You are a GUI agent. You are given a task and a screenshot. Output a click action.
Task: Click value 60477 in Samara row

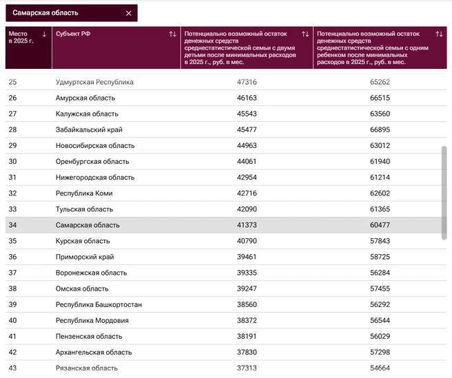[380, 225]
